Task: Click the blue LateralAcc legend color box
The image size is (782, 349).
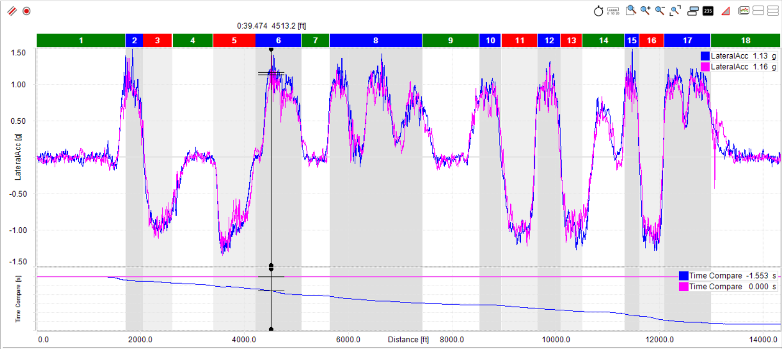Action: (x=705, y=57)
